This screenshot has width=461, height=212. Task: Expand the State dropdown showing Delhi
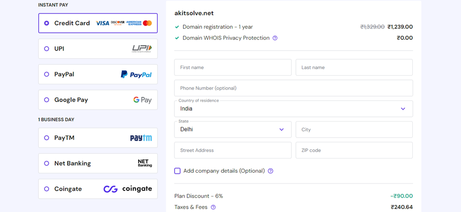[233, 130]
